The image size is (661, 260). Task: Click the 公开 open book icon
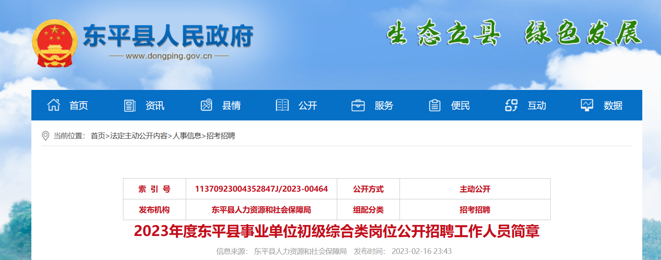(282, 105)
